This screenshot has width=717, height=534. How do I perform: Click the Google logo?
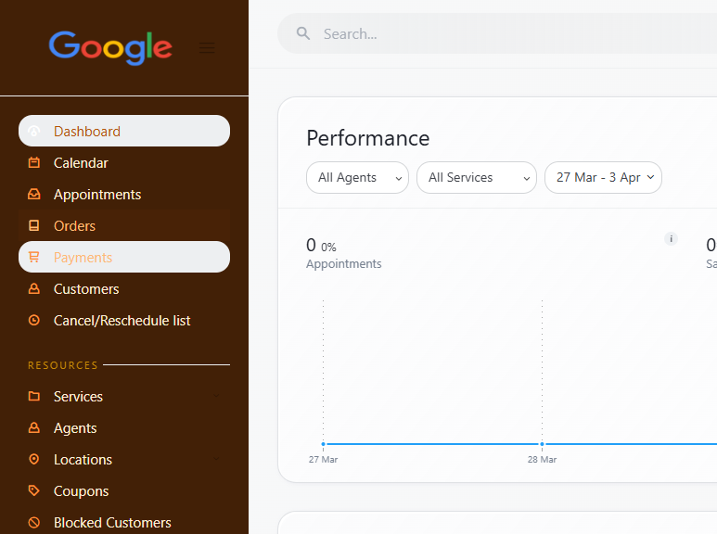click(110, 47)
